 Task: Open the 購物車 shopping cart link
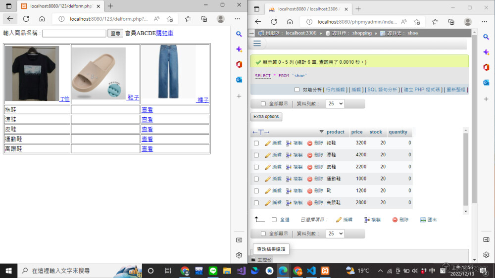164,33
